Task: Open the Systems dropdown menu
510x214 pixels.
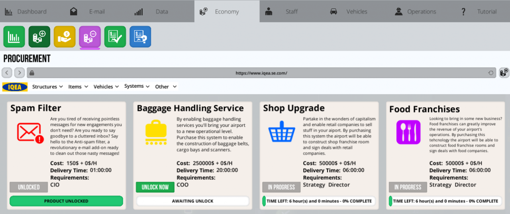Action: pyautogui.click(x=137, y=86)
